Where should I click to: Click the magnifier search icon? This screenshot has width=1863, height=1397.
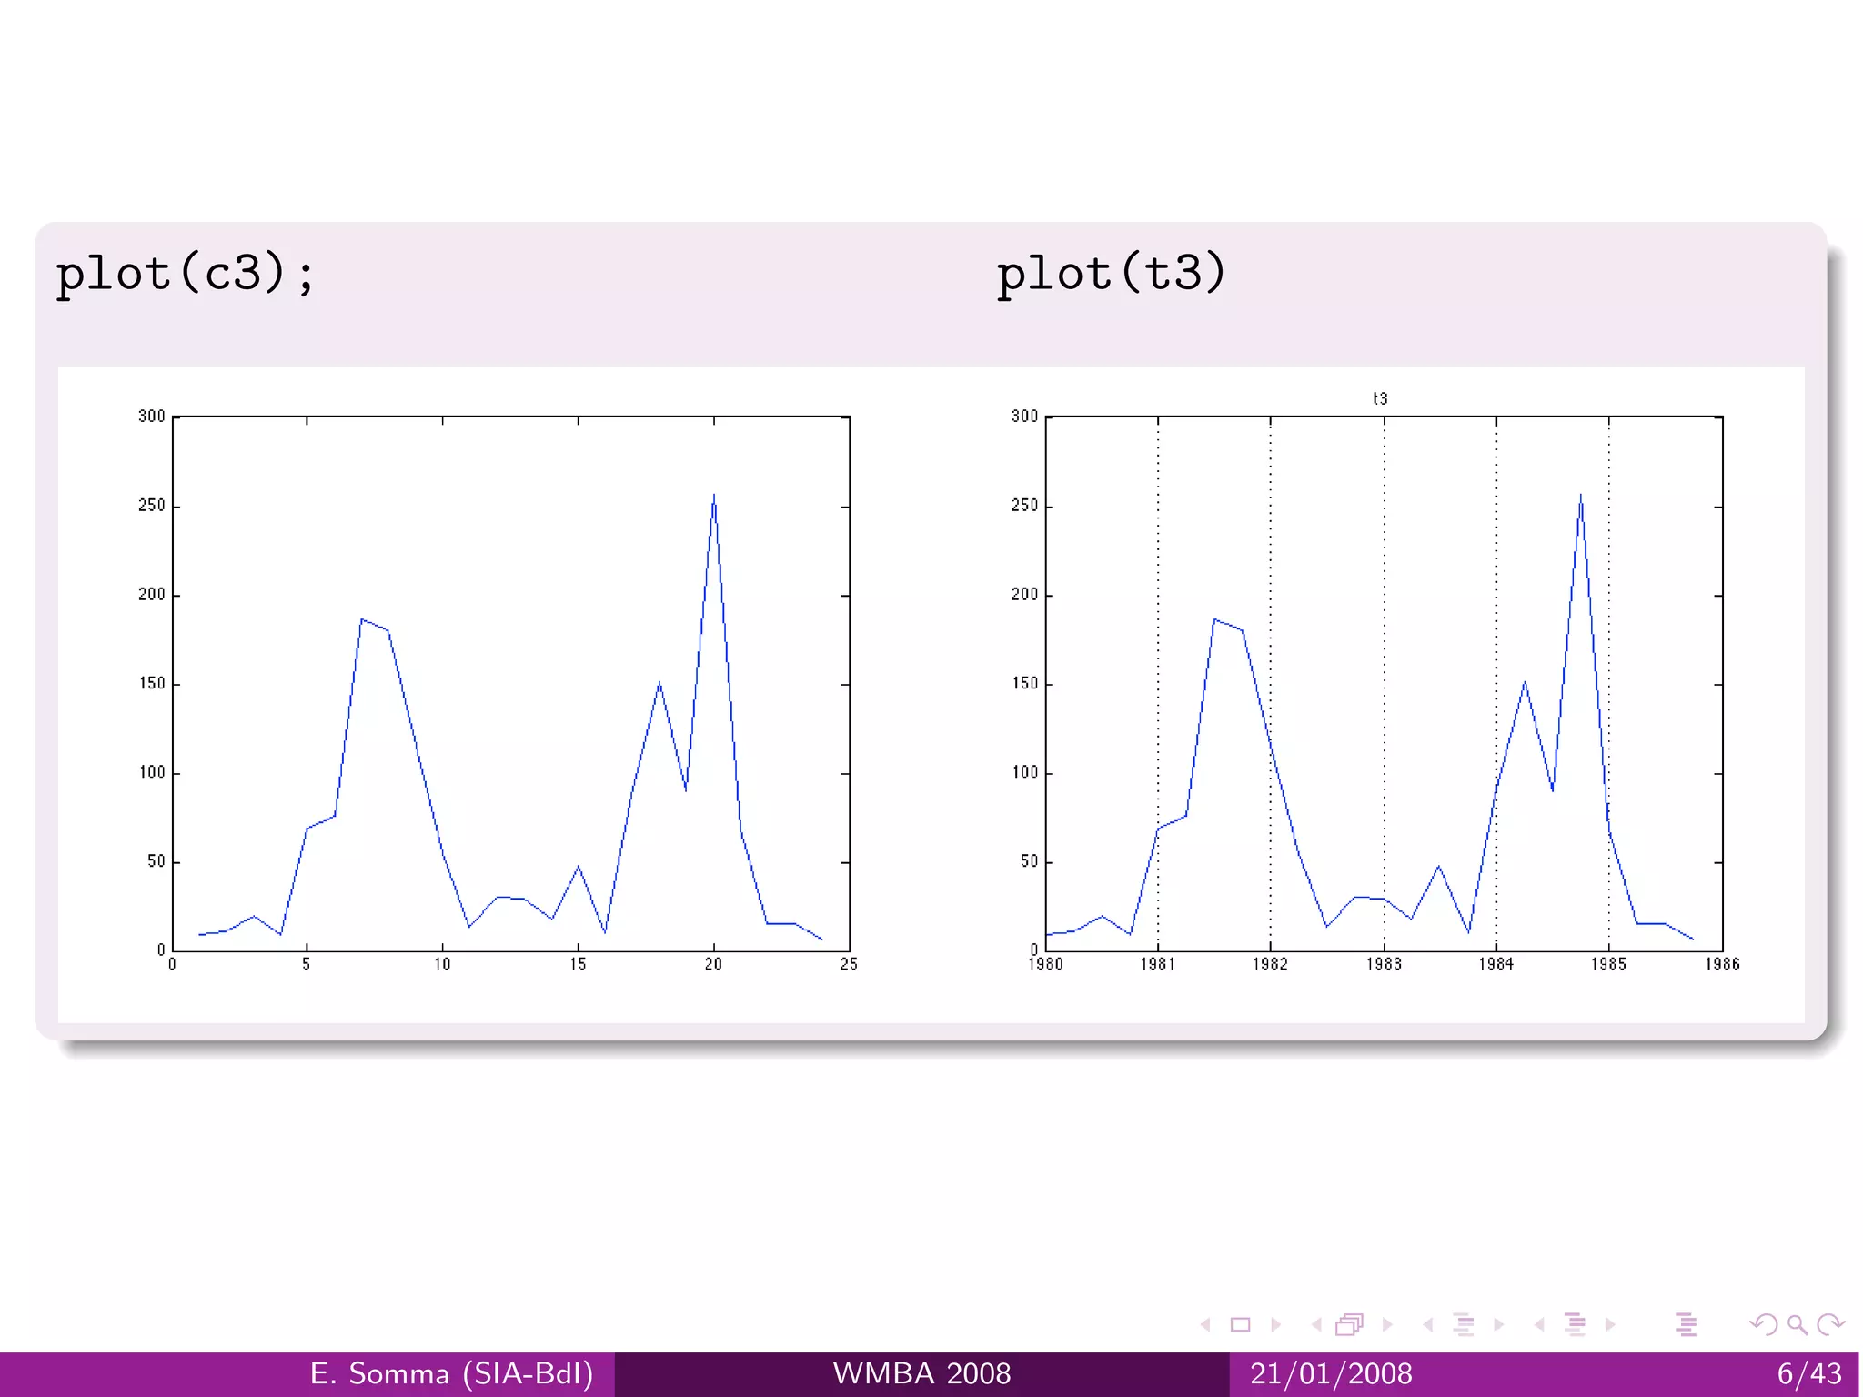coord(1797,1325)
